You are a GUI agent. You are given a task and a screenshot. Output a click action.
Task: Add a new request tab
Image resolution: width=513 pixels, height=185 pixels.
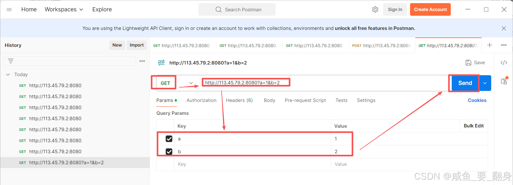(x=490, y=45)
